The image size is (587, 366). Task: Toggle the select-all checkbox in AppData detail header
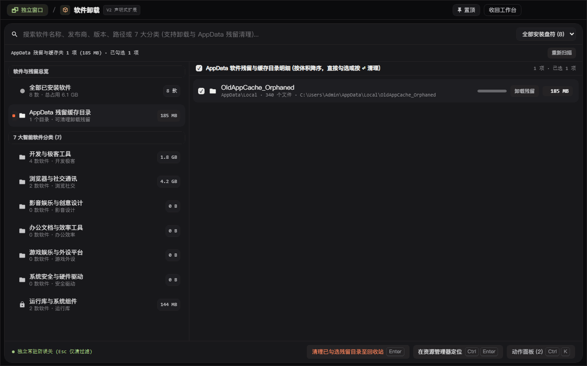click(x=199, y=68)
